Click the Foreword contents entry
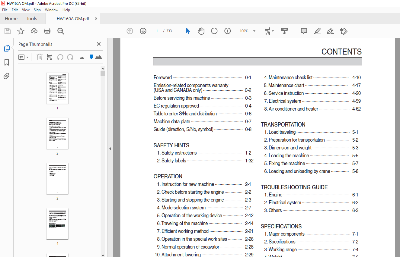The height and width of the screenshot is (257, 400). click(x=202, y=77)
